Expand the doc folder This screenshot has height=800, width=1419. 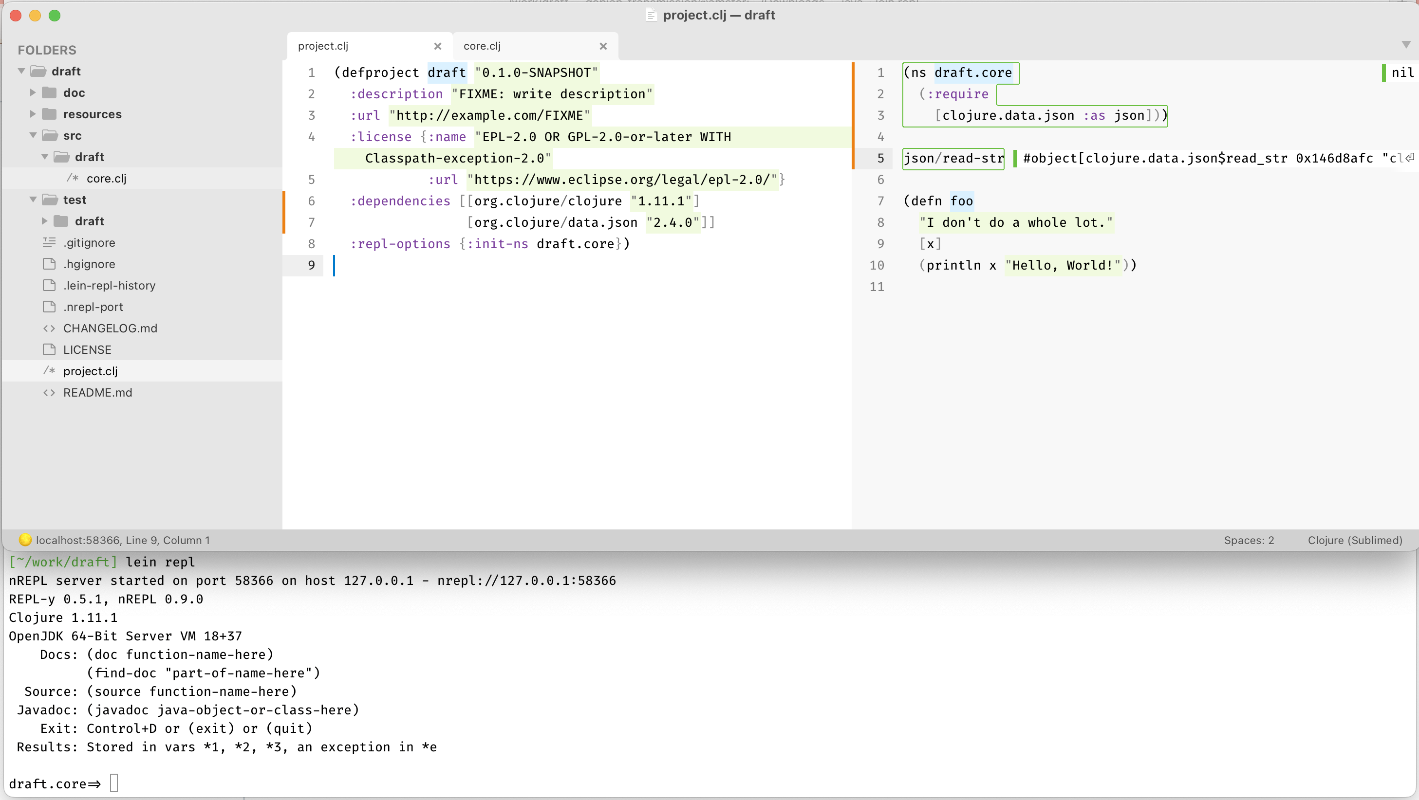coord(33,92)
